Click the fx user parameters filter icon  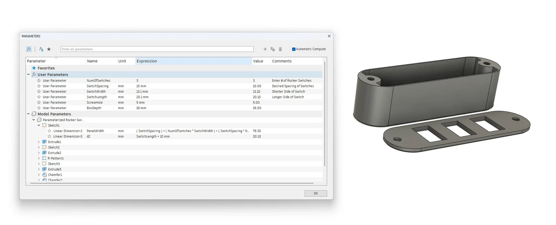(41, 49)
